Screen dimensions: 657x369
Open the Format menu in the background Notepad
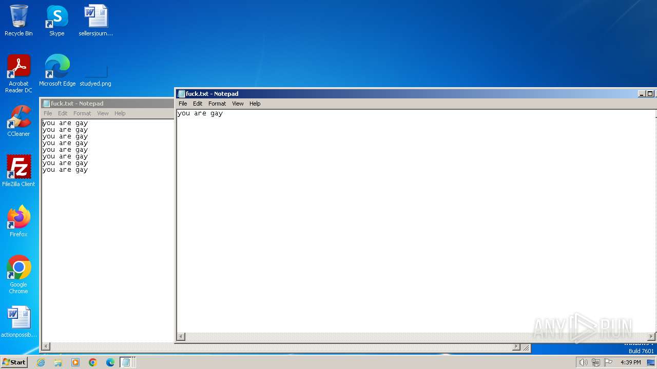tap(82, 113)
